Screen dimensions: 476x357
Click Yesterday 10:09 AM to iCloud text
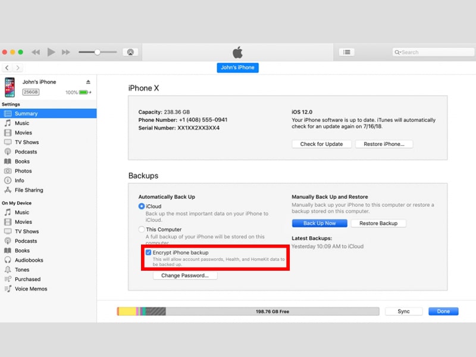[x=328, y=246]
